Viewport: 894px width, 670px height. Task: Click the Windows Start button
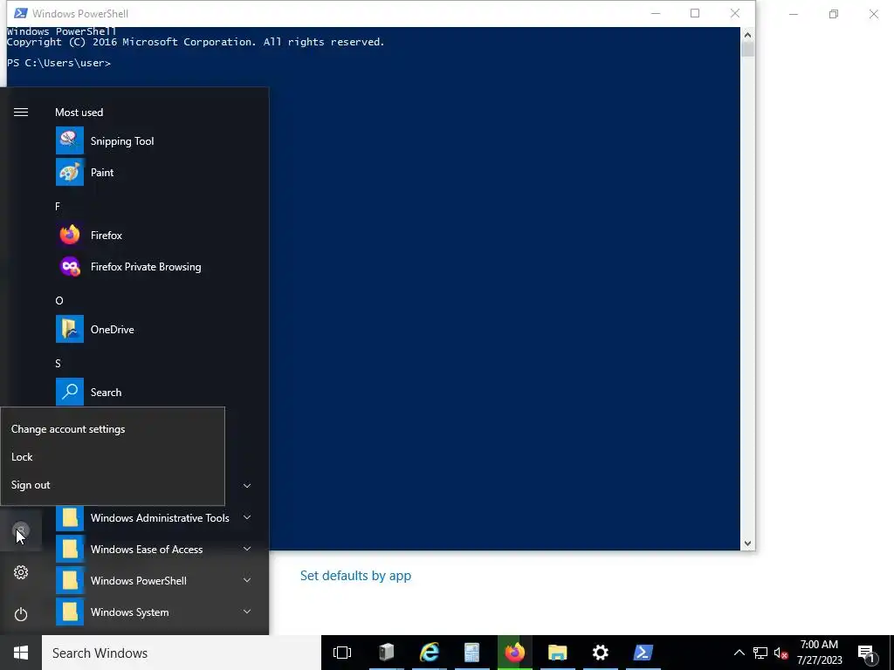21,653
